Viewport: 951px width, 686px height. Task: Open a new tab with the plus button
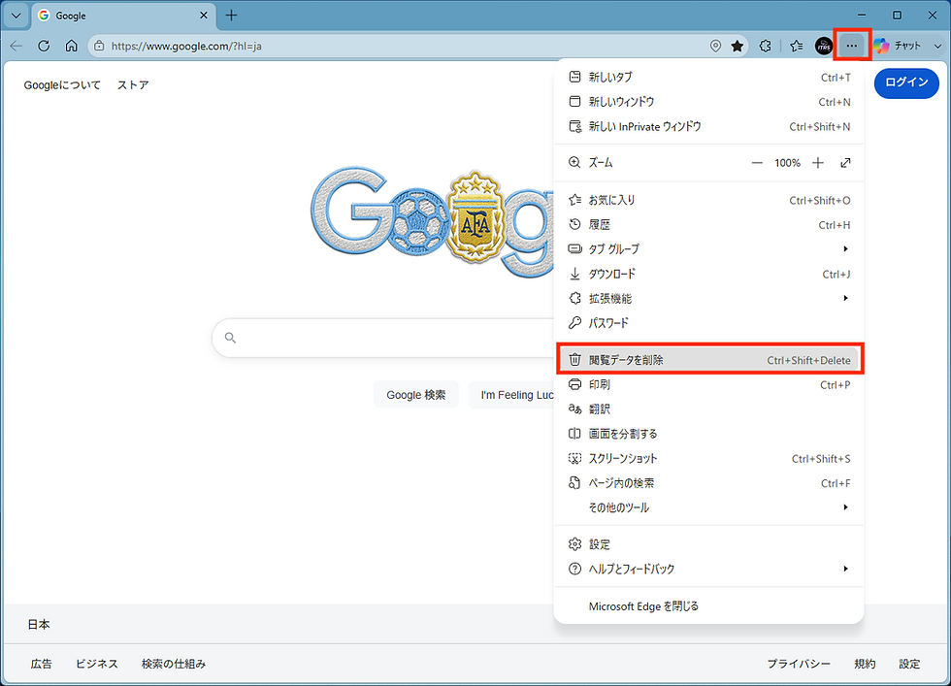point(231,16)
